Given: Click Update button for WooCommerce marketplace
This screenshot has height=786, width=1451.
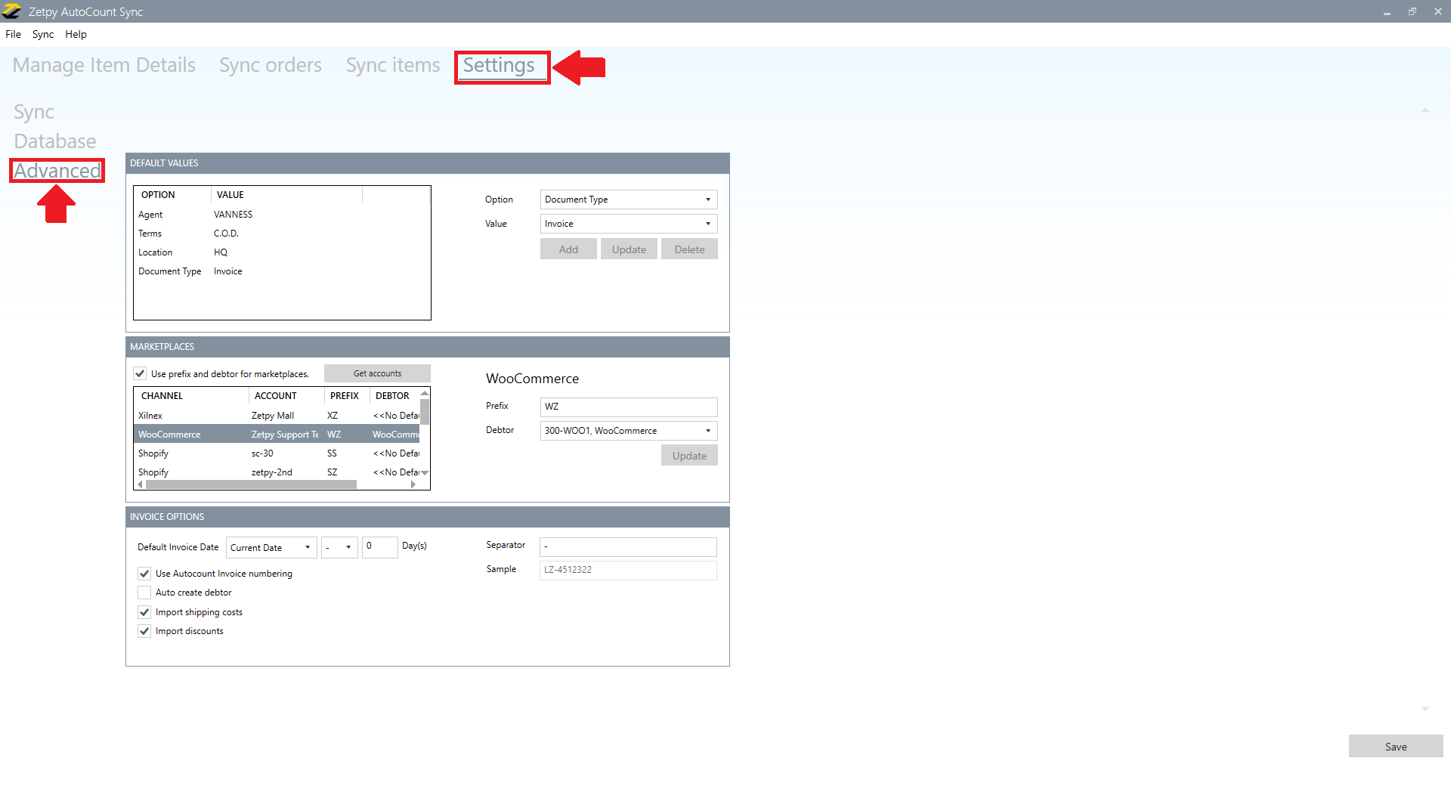Looking at the screenshot, I should tap(689, 456).
